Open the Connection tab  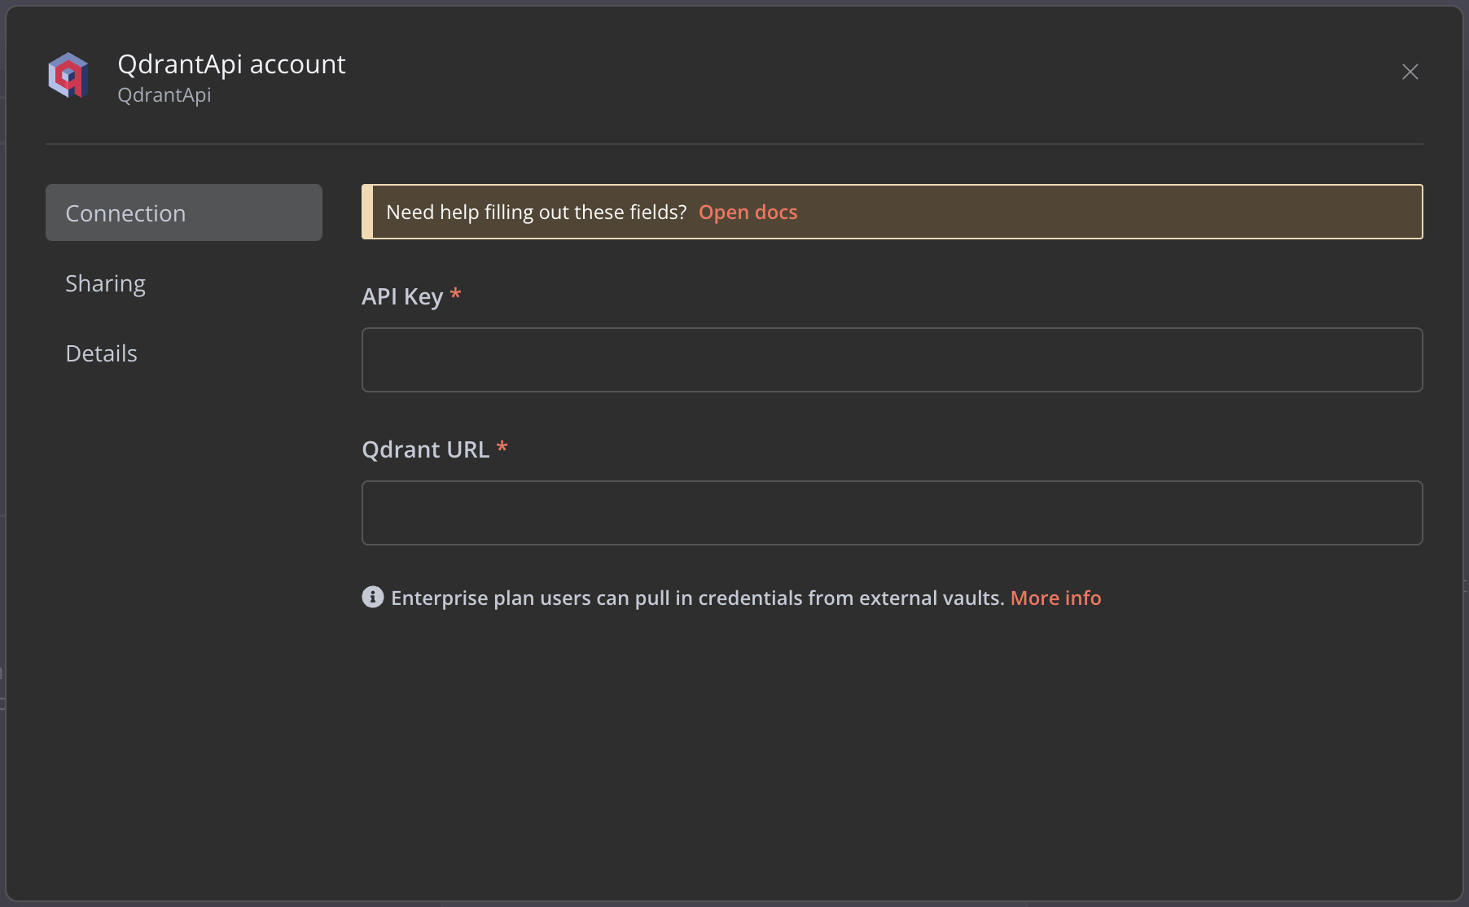[x=184, y=213]
